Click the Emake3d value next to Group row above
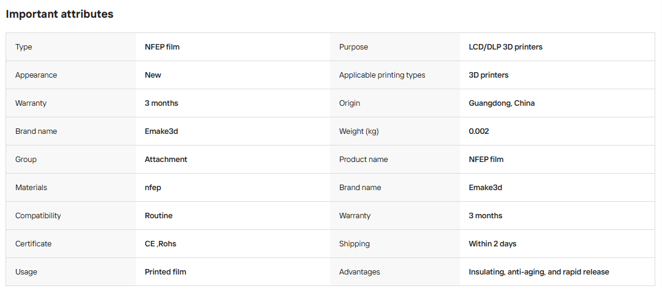 161,131
